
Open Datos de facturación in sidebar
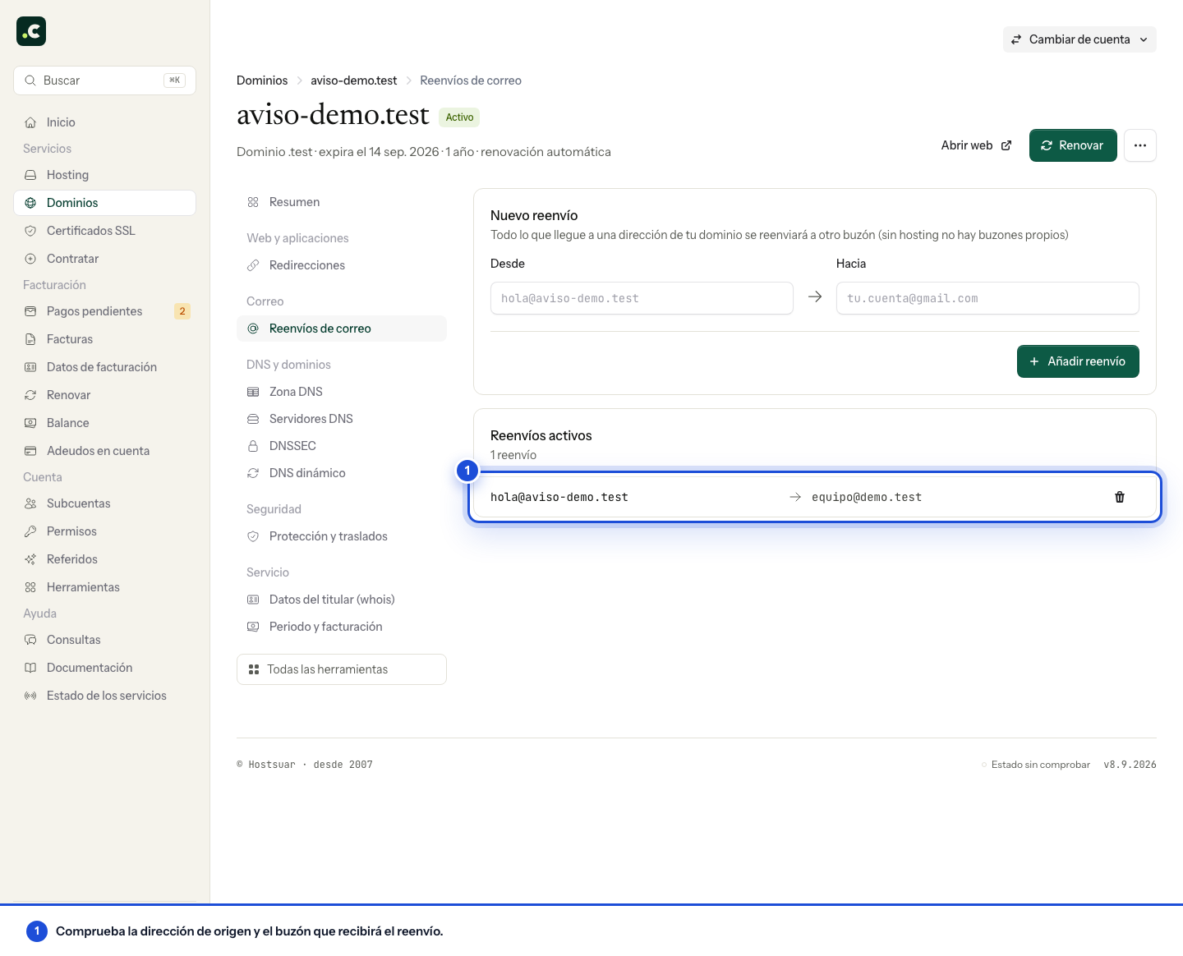point(104,367)
